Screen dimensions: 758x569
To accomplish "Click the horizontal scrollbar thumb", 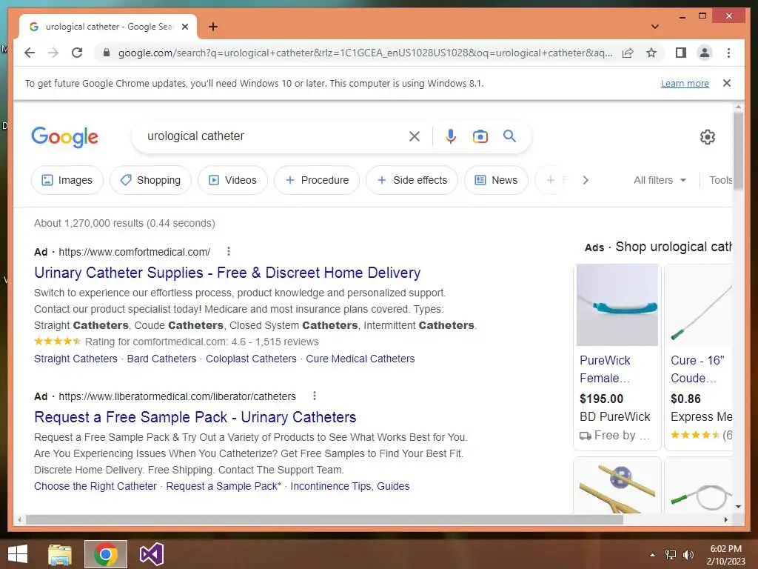I will click(324, 519).
